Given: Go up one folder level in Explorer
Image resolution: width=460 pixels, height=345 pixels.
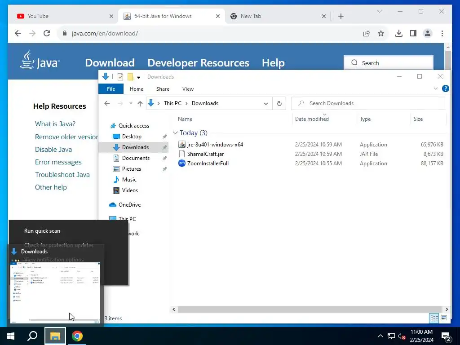Looking at the screenshot, I should [140, 103].
